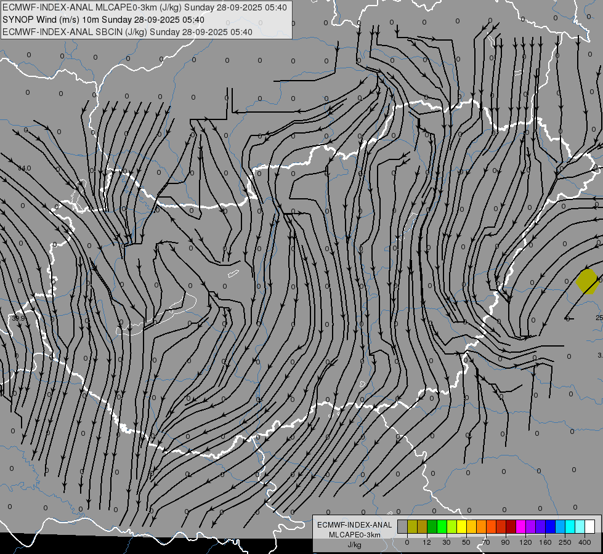Pick the dark red legend swatch after 90
This screenshot has height=554, width=603.
pos(511,526)
